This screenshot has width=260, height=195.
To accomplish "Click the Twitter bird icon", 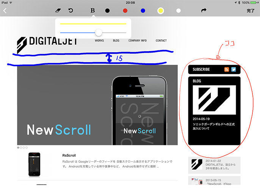I will (233, 70).
